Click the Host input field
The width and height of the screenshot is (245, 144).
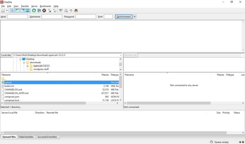(17, 17)
